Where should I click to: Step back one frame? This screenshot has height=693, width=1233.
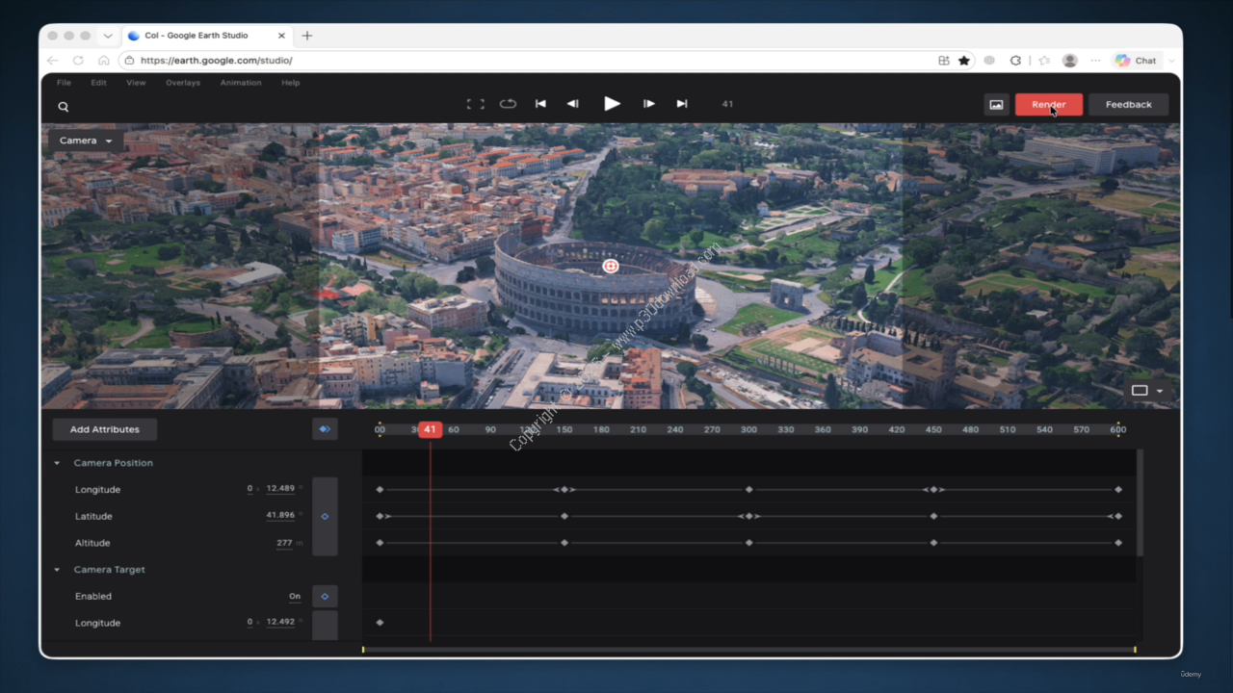coord(573,104)
